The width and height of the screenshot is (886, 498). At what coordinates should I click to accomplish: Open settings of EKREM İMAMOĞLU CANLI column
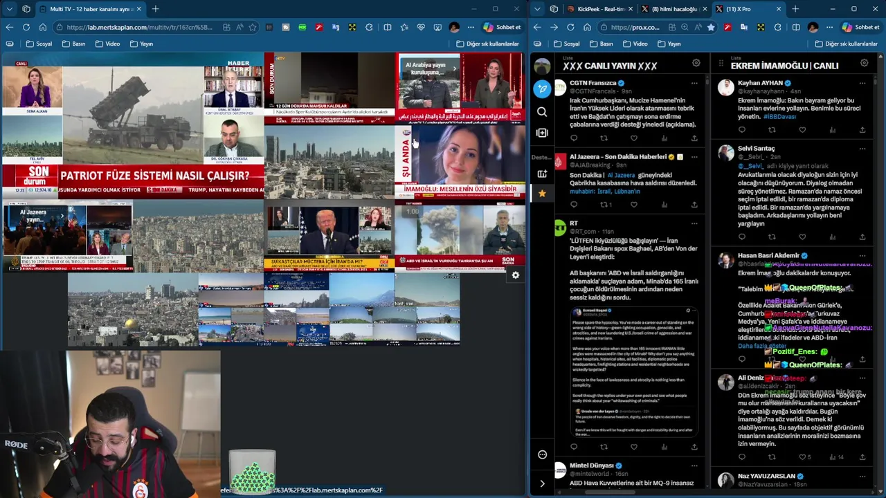[864, 63]
